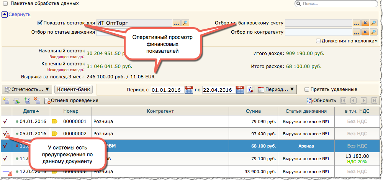Search counterparty with magnifier icon

[373, 32]
